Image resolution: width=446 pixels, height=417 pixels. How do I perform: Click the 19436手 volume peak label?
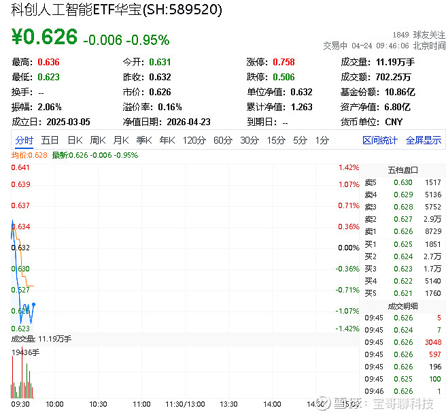pos(26,352)
